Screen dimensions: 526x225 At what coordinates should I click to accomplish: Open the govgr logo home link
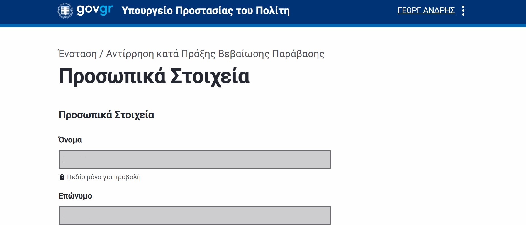(x=85, y=11)
